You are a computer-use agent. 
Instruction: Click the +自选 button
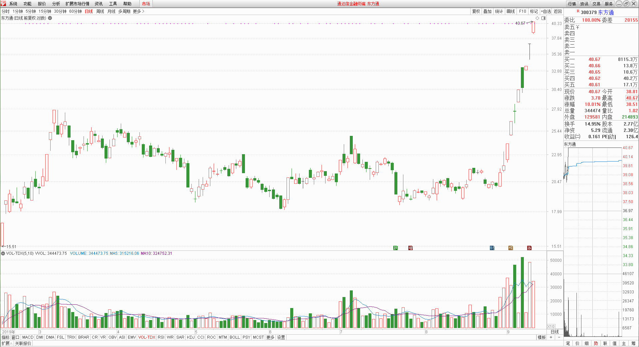[546, 11]
